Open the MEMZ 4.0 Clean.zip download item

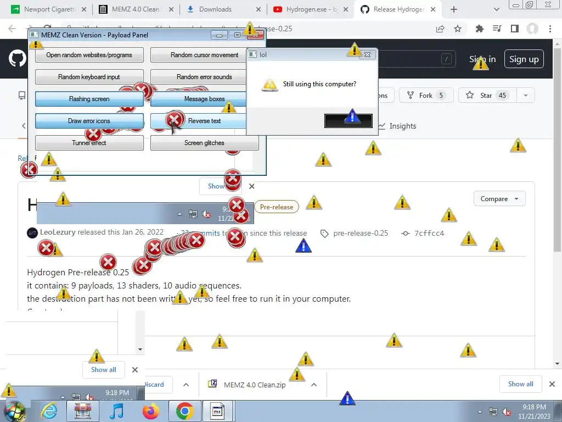click(255, 385)
